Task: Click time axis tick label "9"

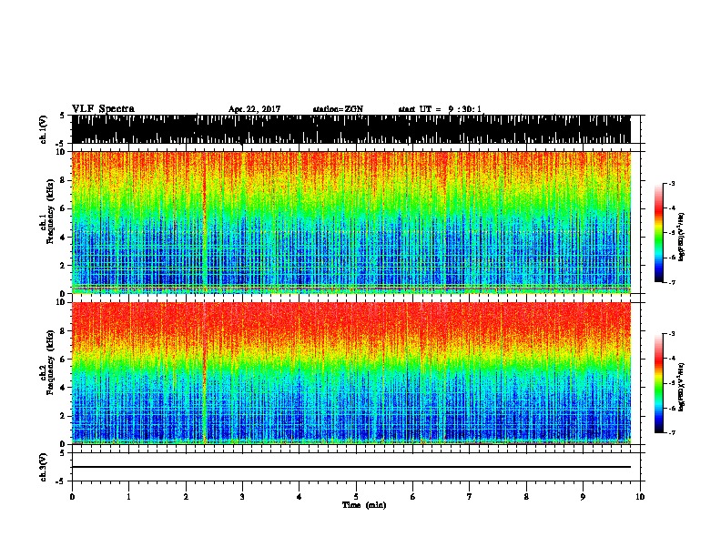Action: 583,497
